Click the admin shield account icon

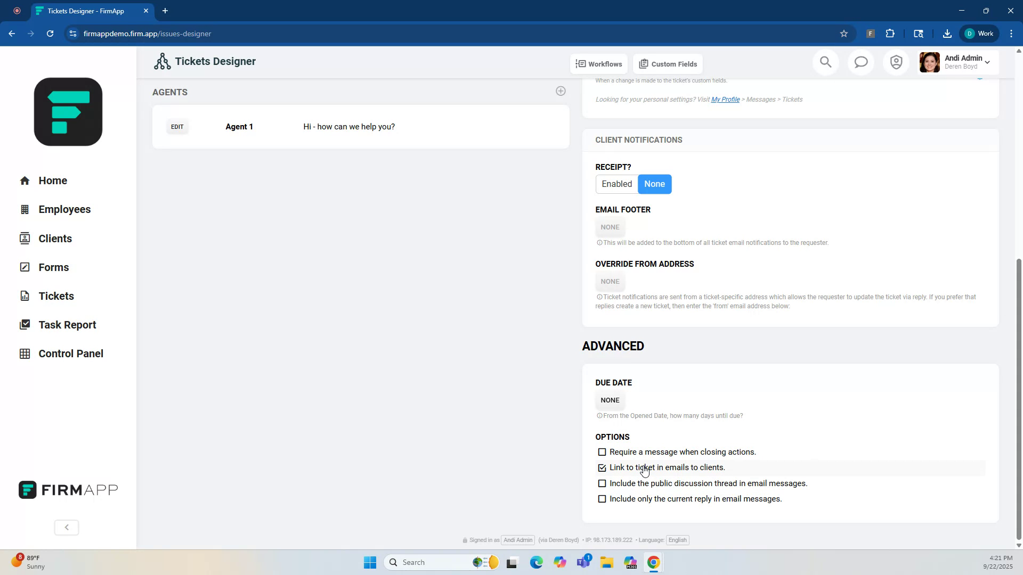(x=896, y=62)
